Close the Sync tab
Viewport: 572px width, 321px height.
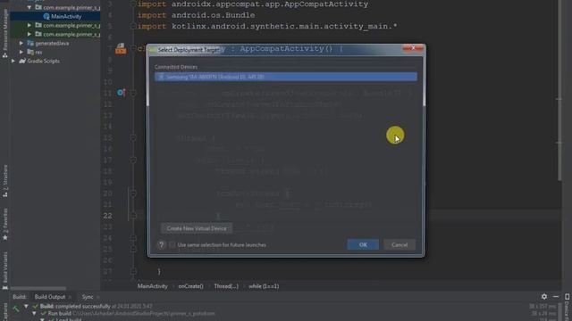(97, 297)
